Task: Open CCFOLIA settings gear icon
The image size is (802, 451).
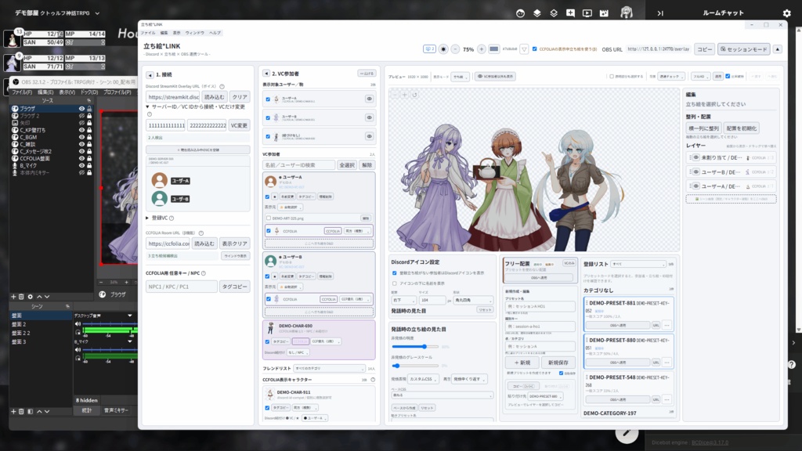Action: coord(786,13)
